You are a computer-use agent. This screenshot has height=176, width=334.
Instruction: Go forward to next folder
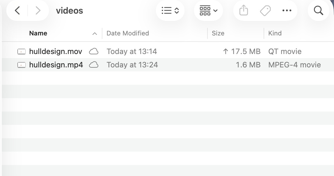pos(38,11)
